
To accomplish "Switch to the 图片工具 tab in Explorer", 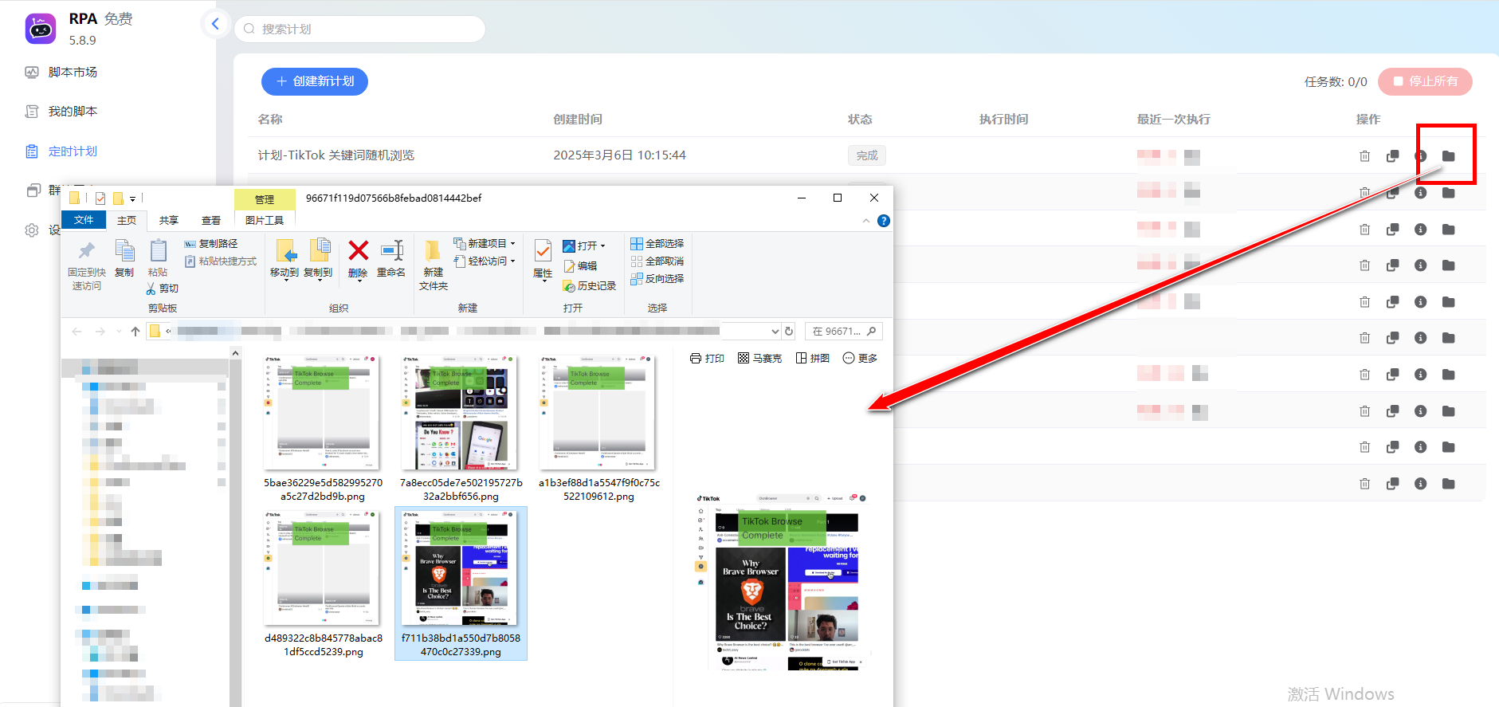I will tap(265, 221).
